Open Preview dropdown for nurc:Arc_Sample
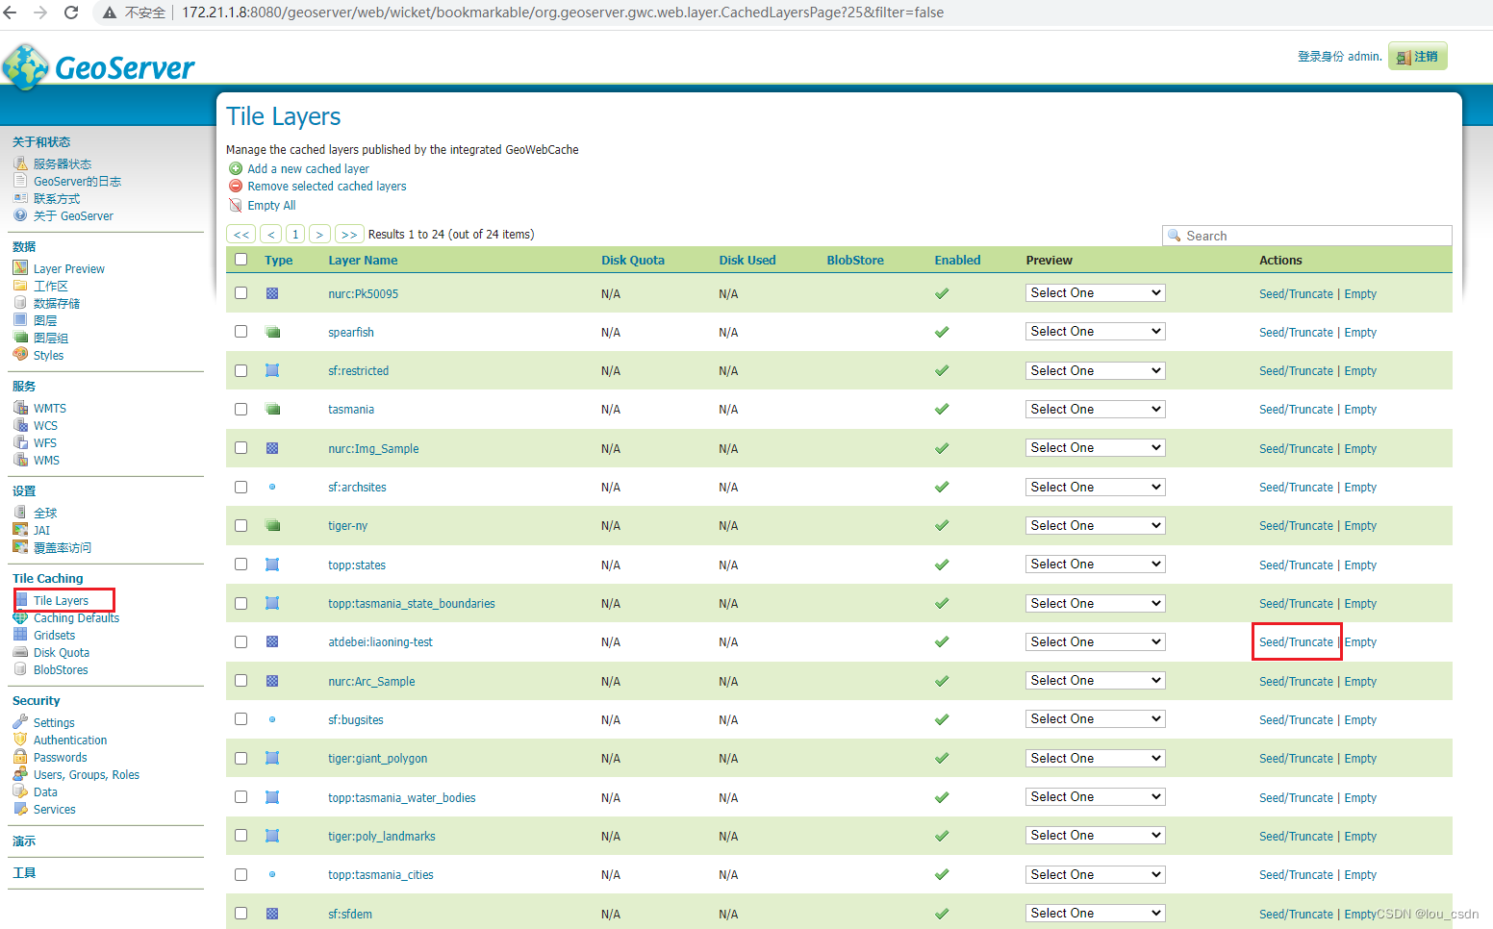Viewport: 1493px width, 929px height. (1095, 680)
